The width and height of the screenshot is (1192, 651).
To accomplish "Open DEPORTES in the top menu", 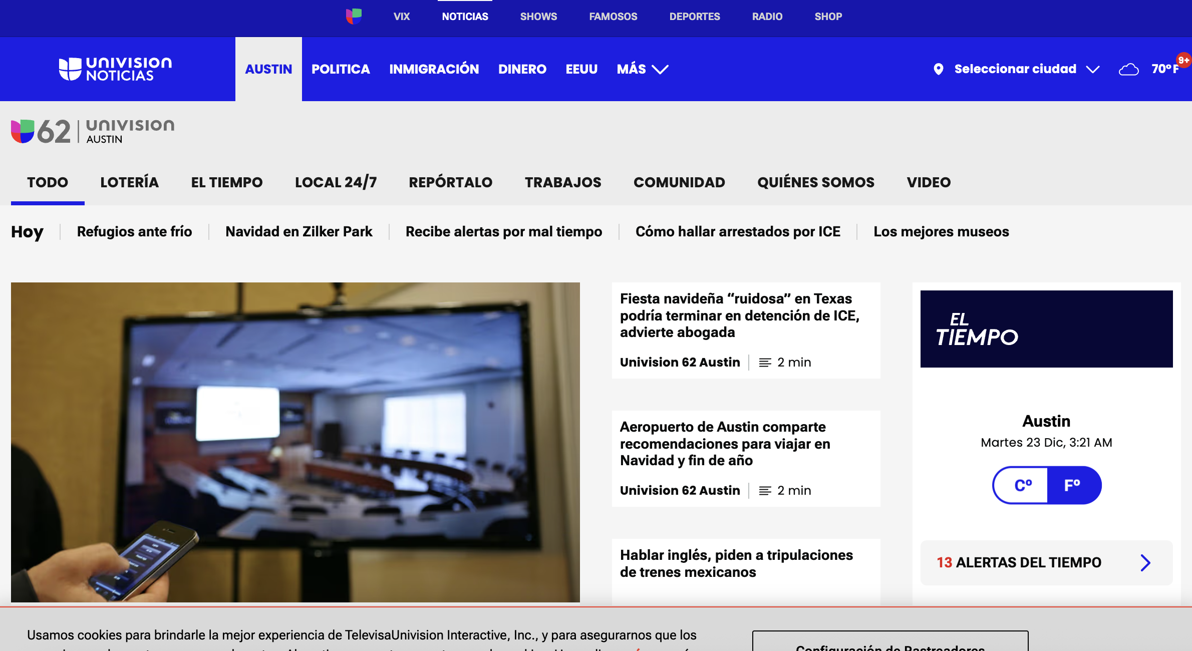I will (x=694, y=17).
